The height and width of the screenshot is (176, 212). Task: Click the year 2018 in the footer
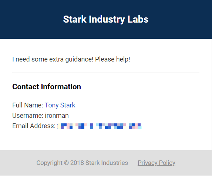click(x=77, y=163)
